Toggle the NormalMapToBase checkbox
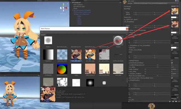The image size is (181, 109). pyautogui.click(x=172, y=61)
